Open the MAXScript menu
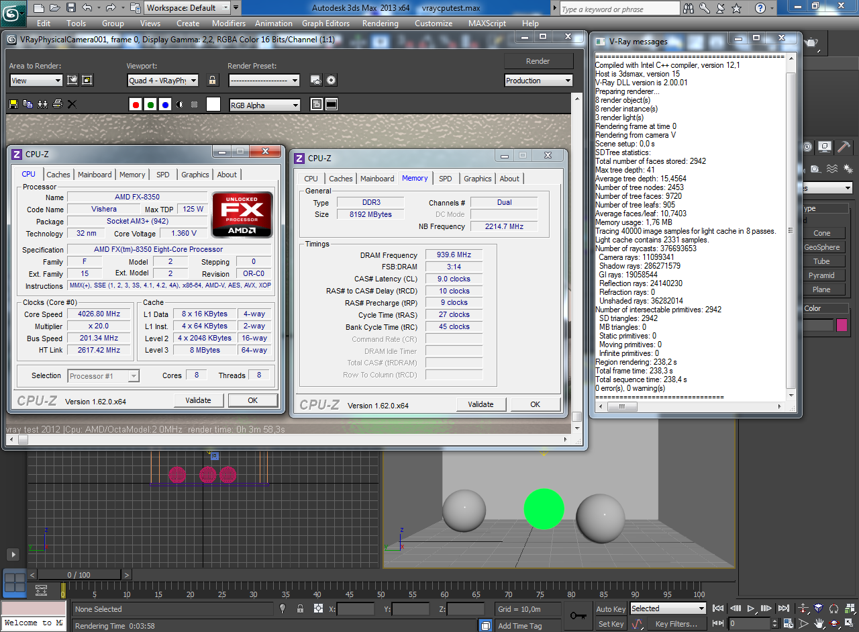The width and height of the screenshot is (859, 632). tap(487, 23)
